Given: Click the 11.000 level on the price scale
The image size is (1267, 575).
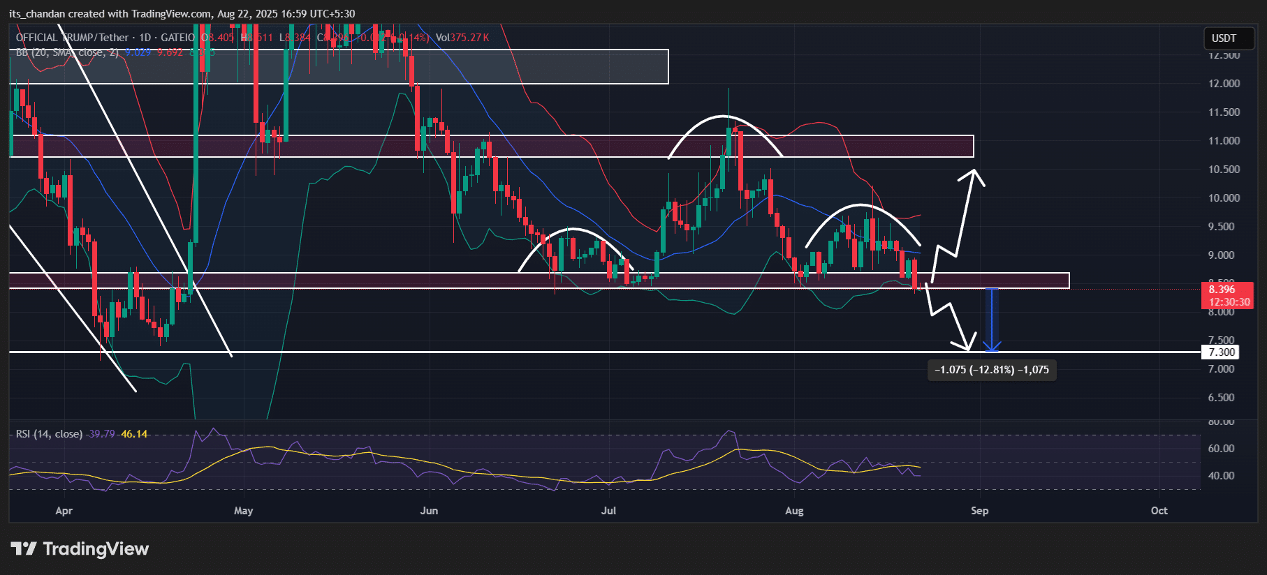Looking at the screenshot, I should tap(1224, 141).
